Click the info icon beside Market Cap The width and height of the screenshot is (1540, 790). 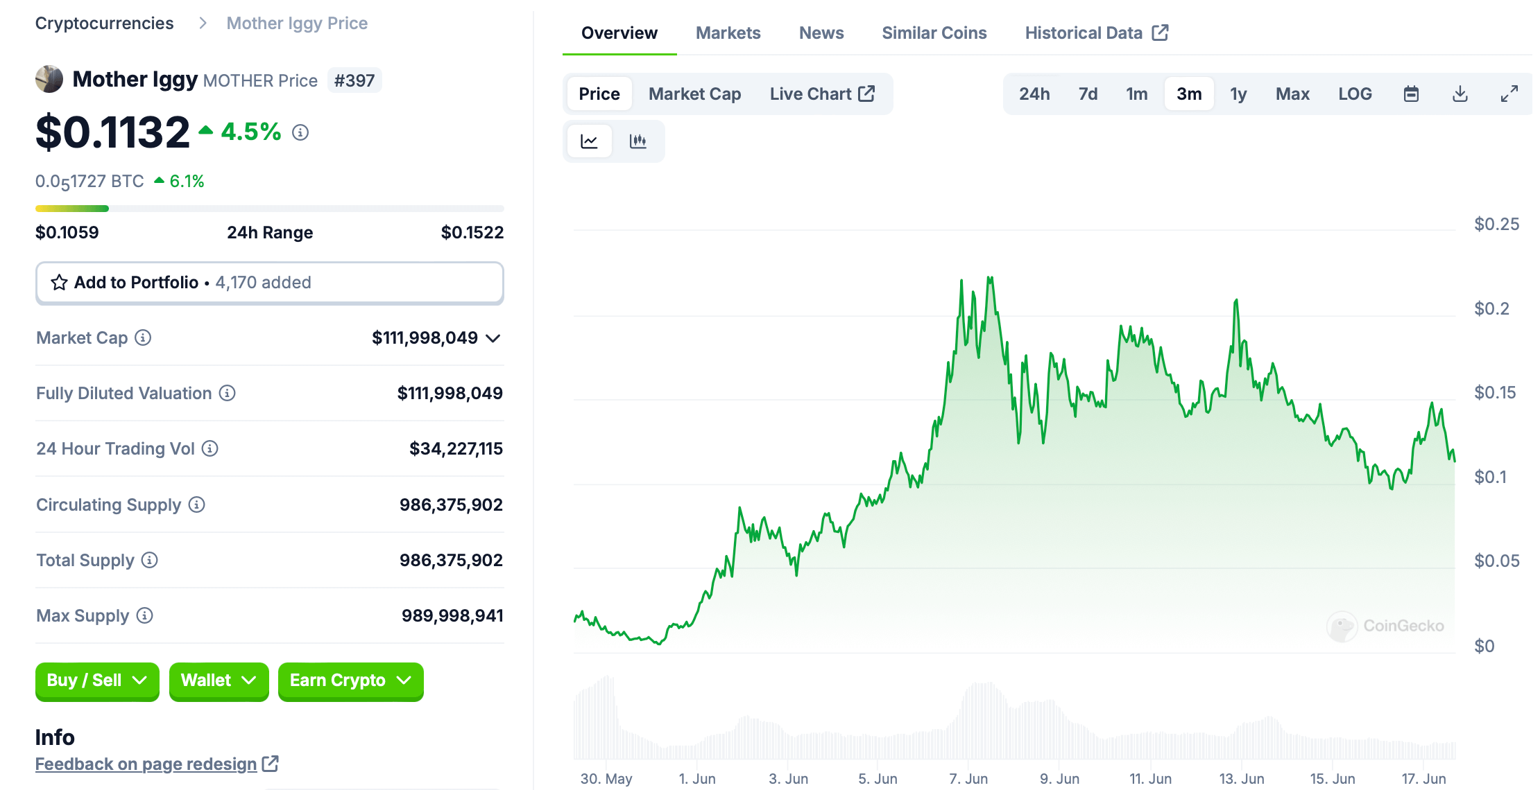pyautogui.click(x=143, y=337)
